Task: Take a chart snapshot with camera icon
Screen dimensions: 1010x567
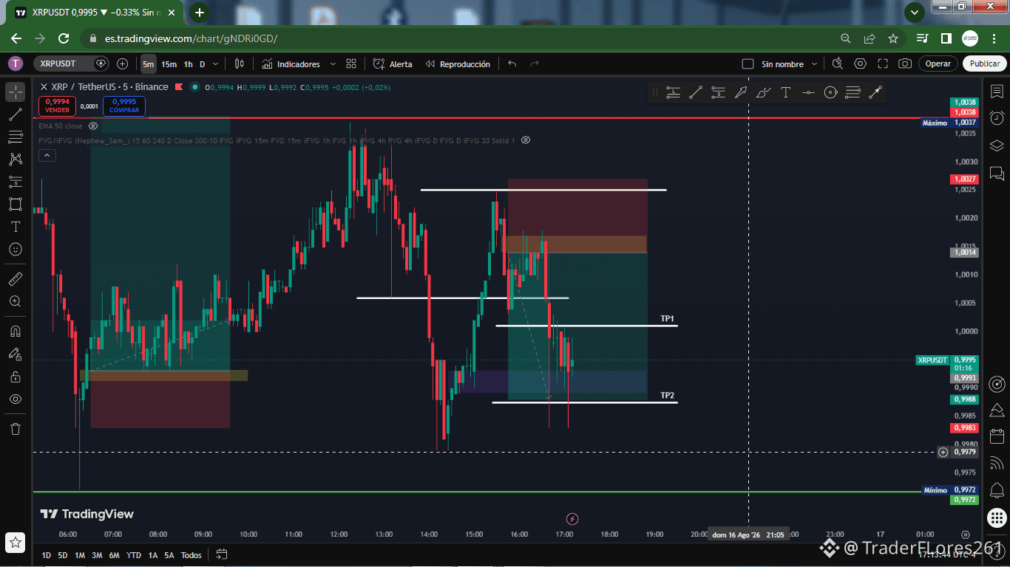Action: click(x=905, y=64)
